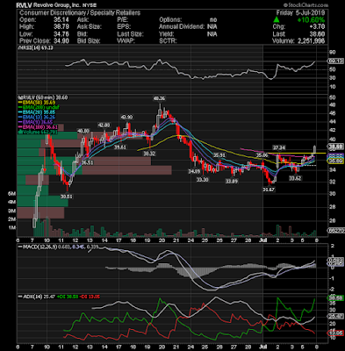345x351 pixels.
Task: Click the 'SCTR:' label
Action: (168, 41)
